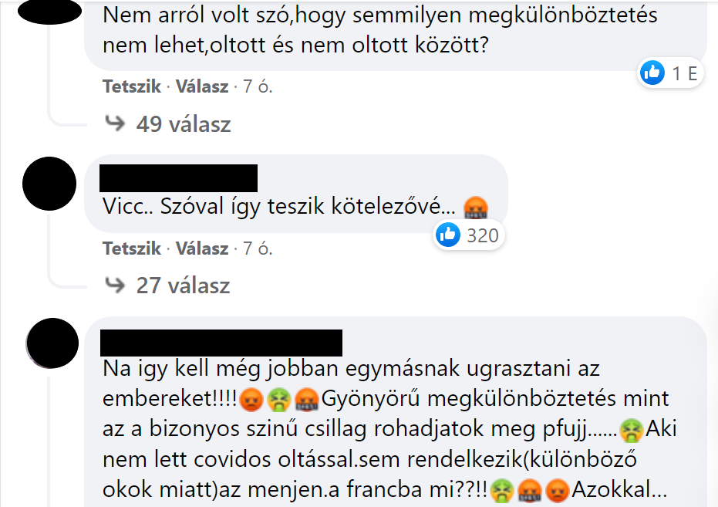
Task: Click reply arrow icon beside 49 válasz
Action: click(115, 123)
